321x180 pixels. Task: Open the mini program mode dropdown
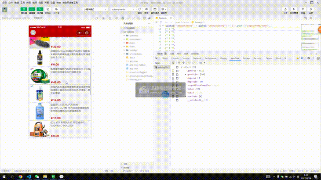pos(95,9)
